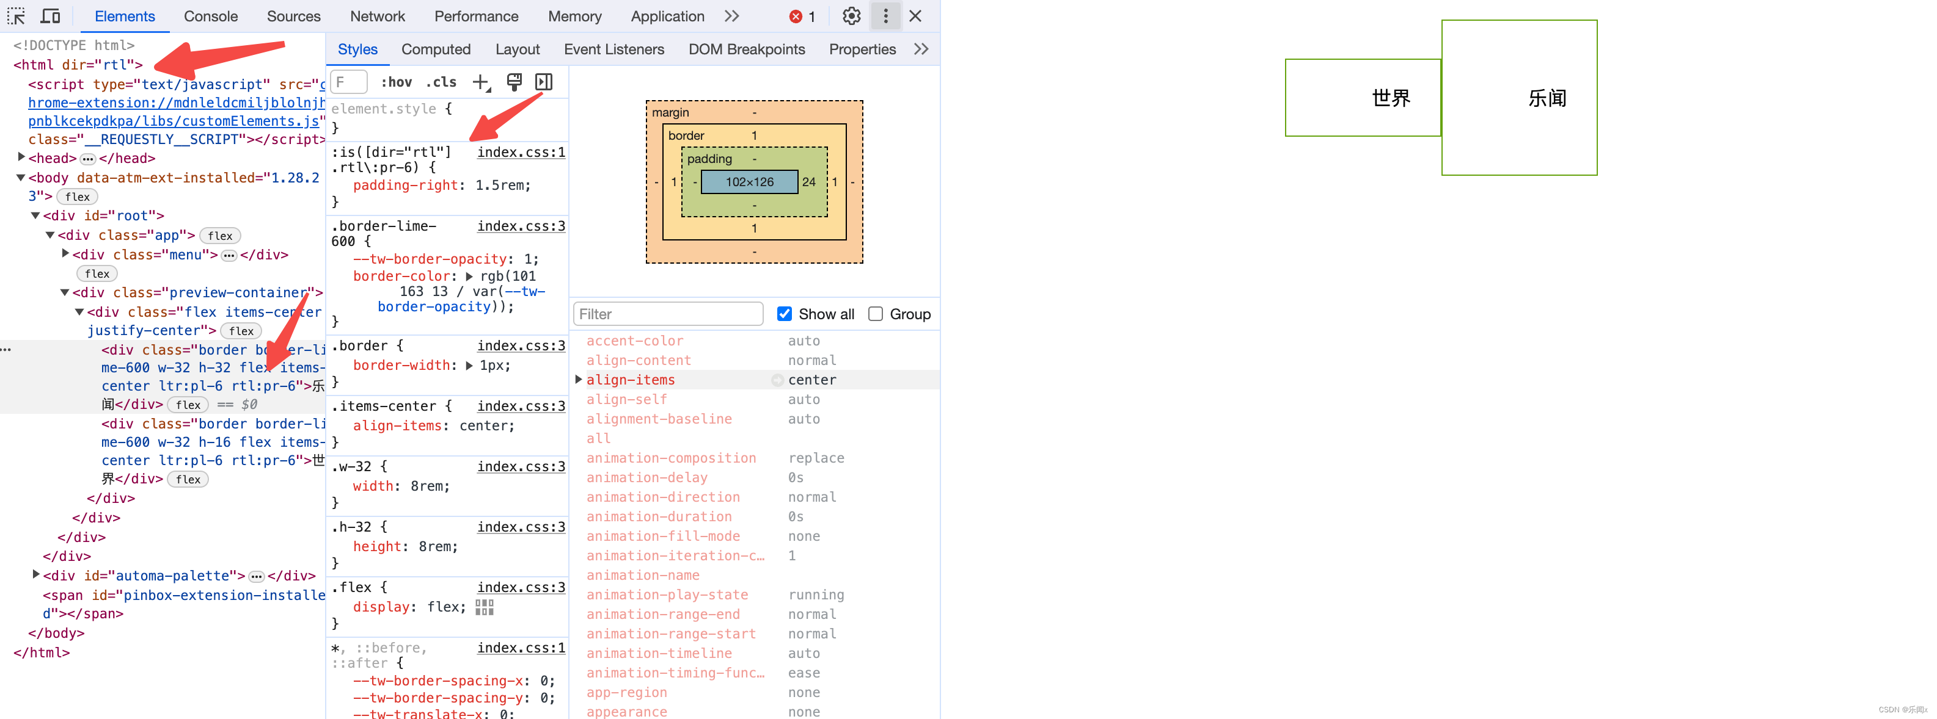This screenshot has width=1937, height=719.
Task: Toggle rendering emulations paintbrush icon
Action: click(514, 82)
